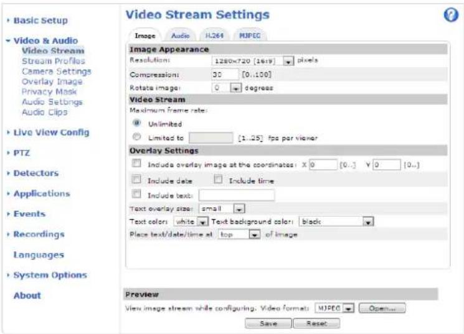Open Audio Settings link

[x=52, y=102]
